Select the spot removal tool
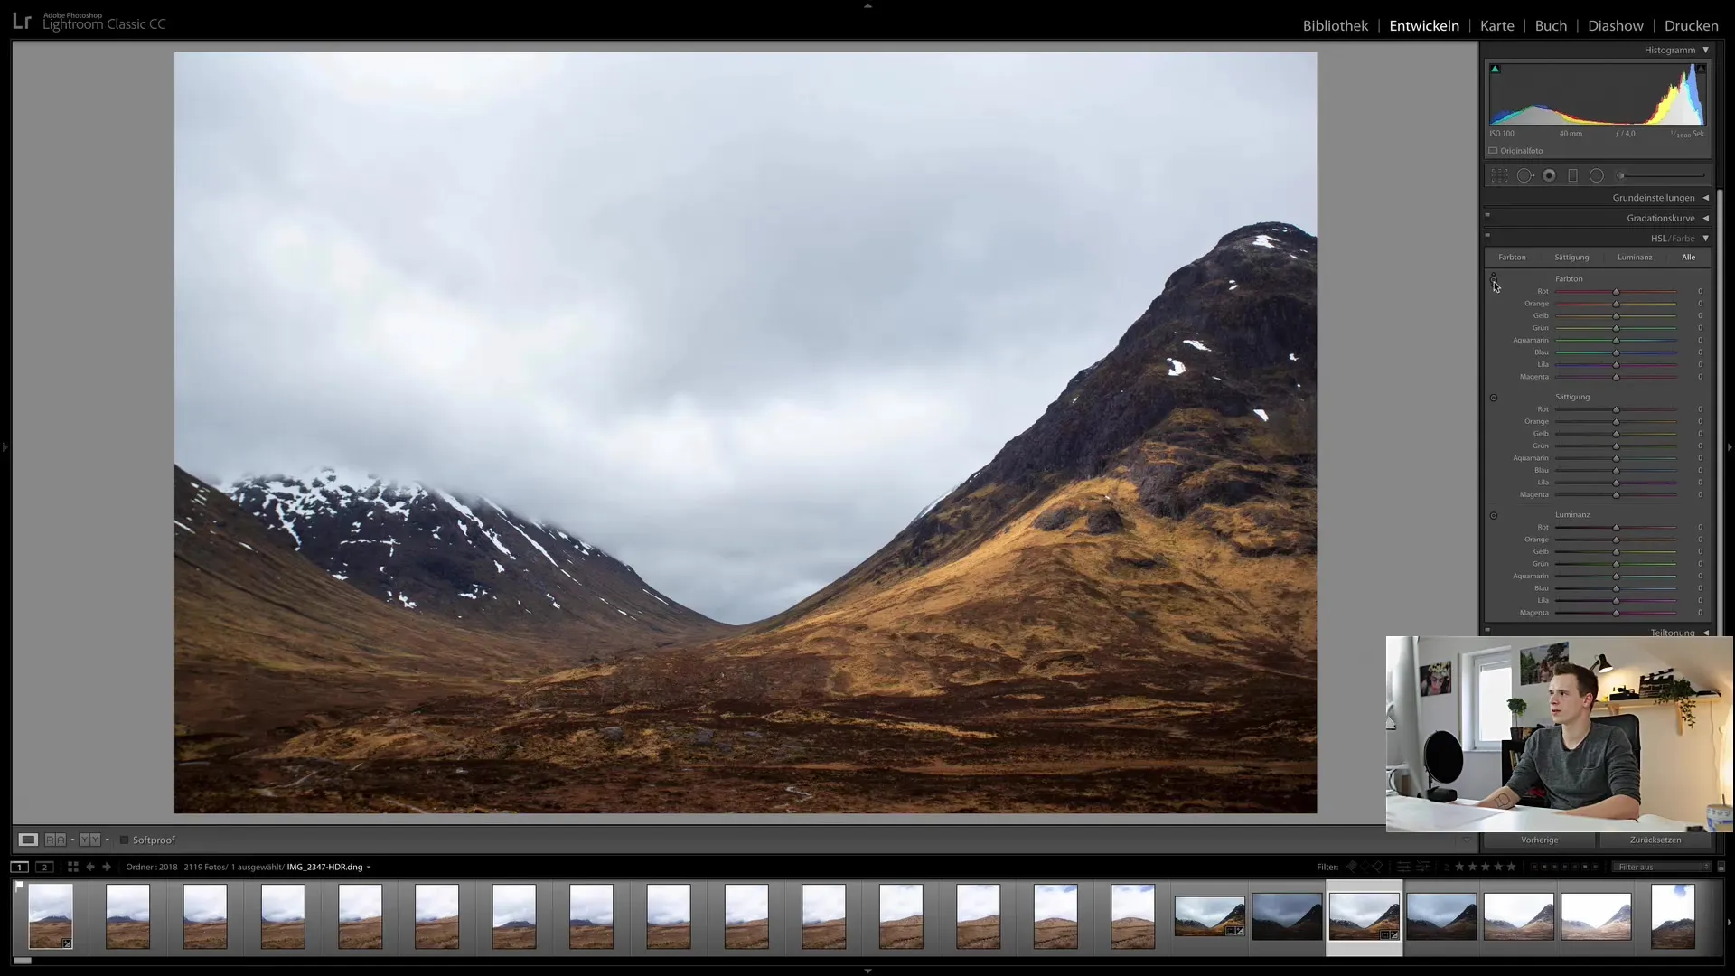The image size is (1735, 976). pyautogui.click(x=1525, y=175)
